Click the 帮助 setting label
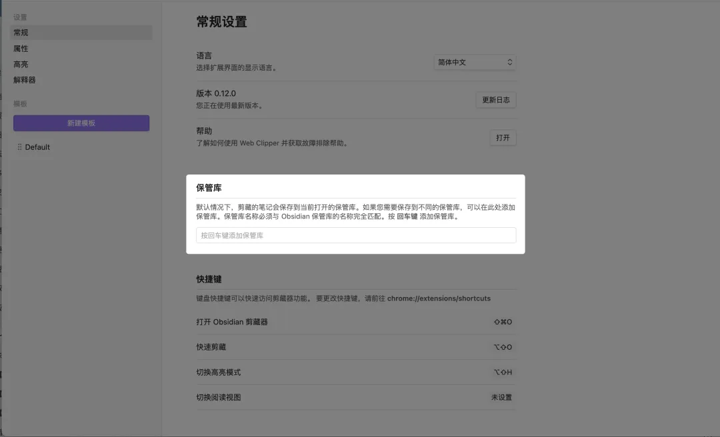 pos(204,131)
